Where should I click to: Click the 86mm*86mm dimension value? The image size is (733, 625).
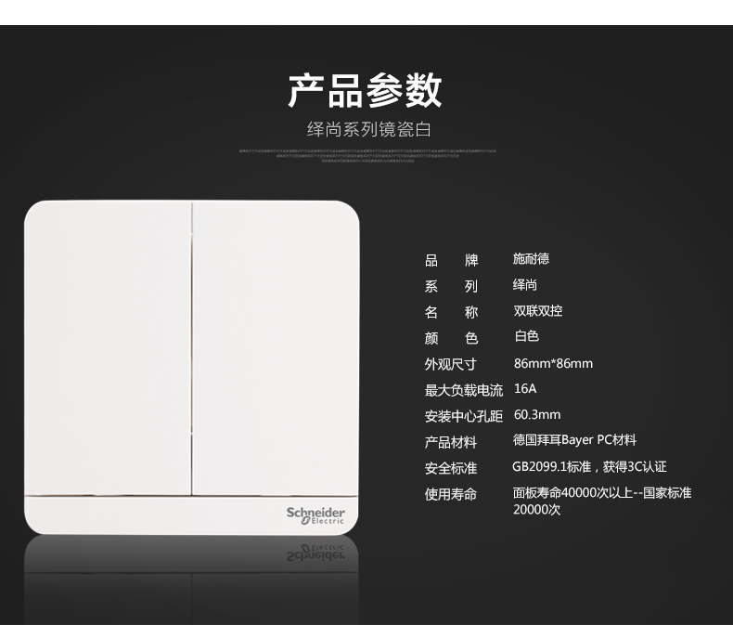click(552, 363)
